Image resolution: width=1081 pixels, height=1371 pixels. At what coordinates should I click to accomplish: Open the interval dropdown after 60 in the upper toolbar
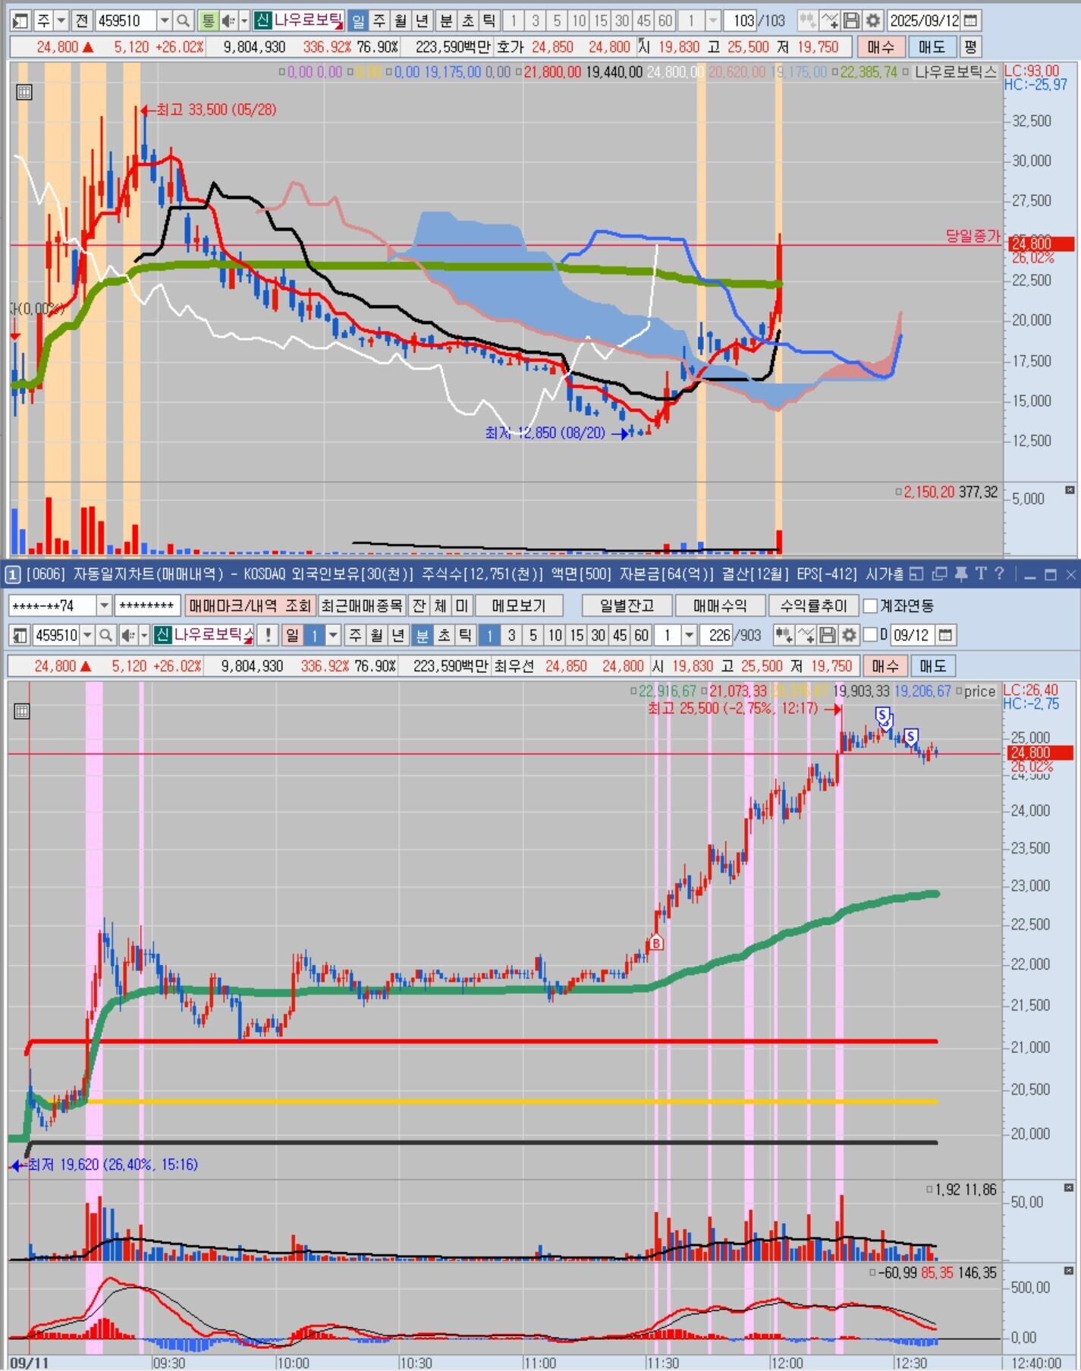tap(712, 20)
